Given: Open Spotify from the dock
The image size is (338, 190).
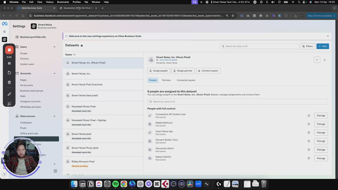Looking at the screenshot, I should point(115,184).
